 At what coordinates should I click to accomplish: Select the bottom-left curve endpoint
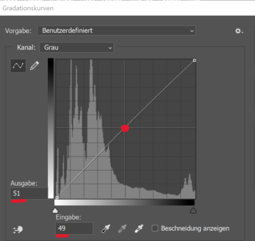[57, 198]
